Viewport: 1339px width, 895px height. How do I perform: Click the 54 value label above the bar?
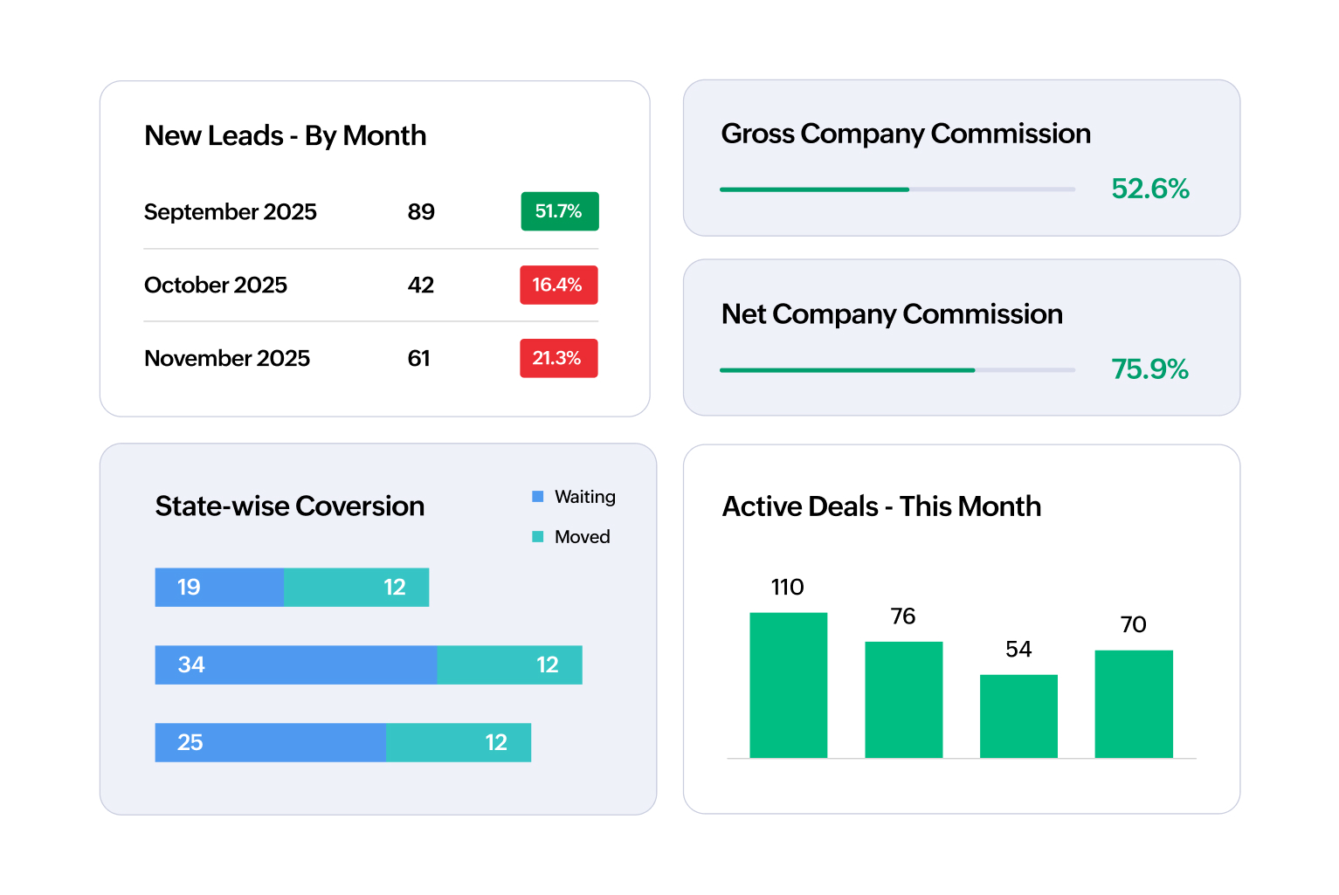coord(1018,650)
